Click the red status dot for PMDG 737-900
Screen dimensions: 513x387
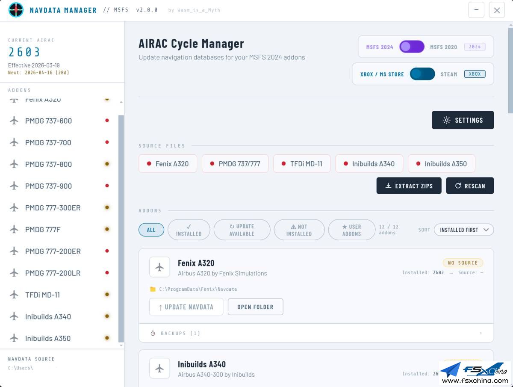pyautogui.click(x=107, y=186)
